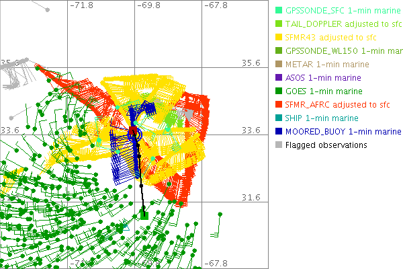Click the red storm center circle marker

[x=133, y=129]
